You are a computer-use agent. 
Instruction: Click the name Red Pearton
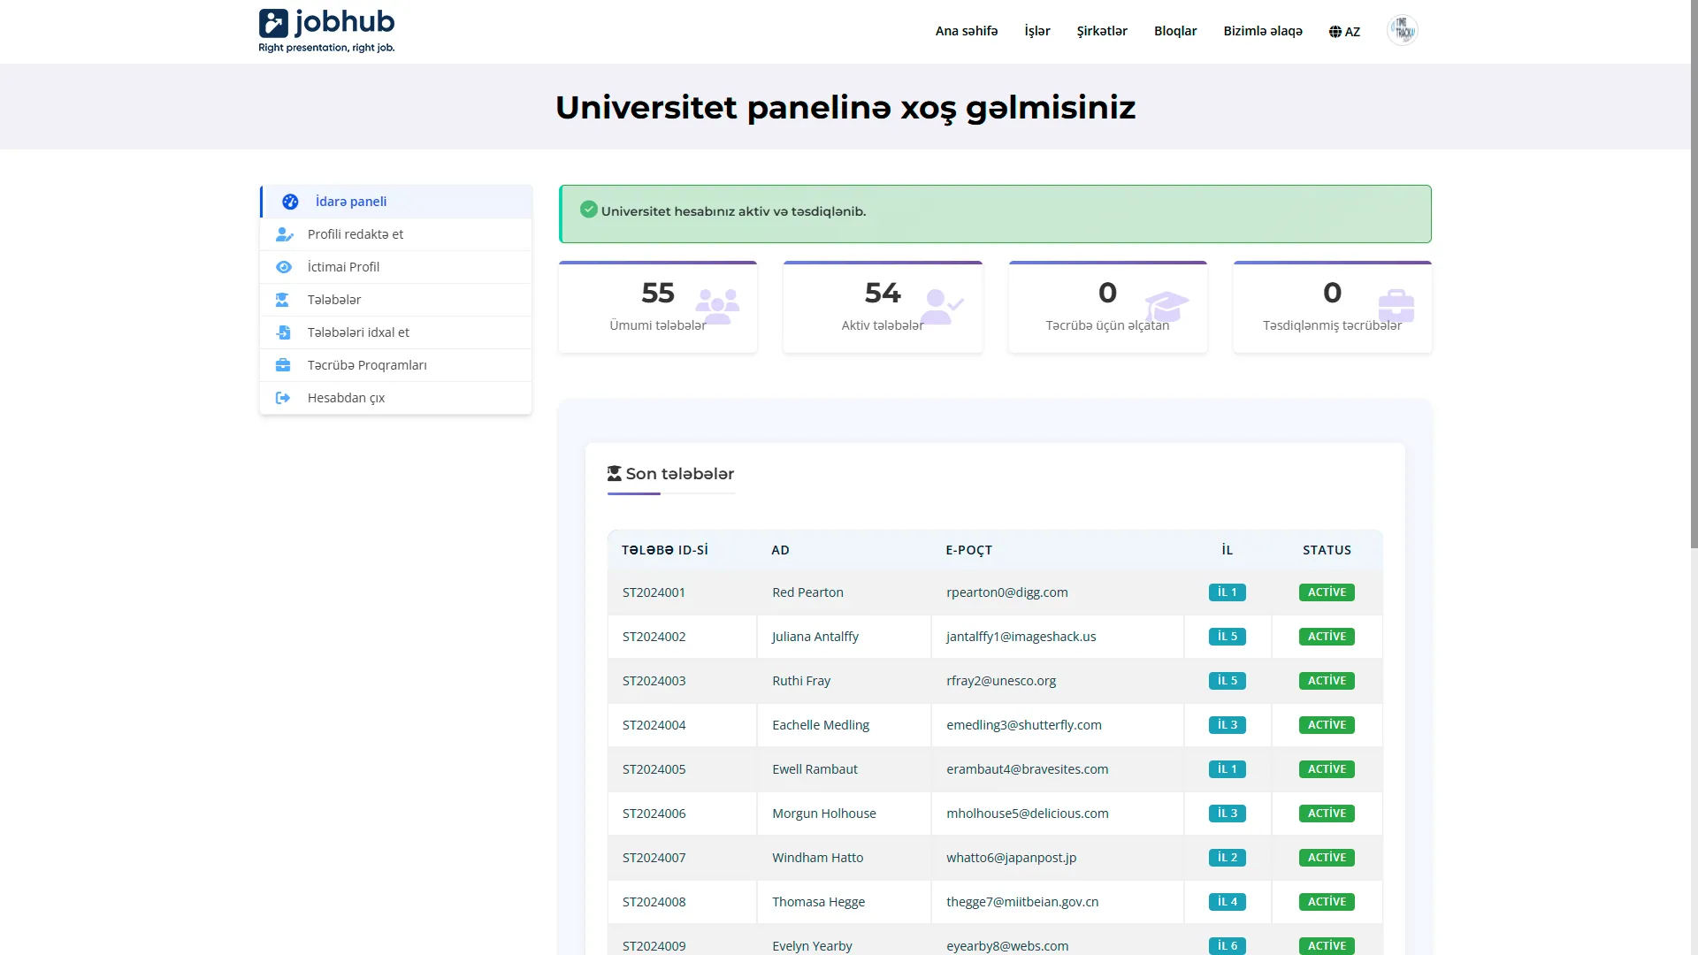coord(807,592)
